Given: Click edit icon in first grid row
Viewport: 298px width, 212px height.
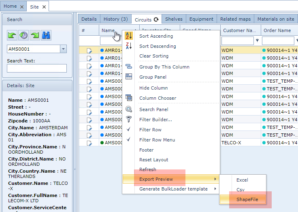Looking at the screenshot, I should [x=89, y=50].
